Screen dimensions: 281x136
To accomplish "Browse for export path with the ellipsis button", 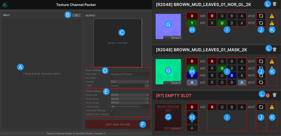I will click(147, 86).
